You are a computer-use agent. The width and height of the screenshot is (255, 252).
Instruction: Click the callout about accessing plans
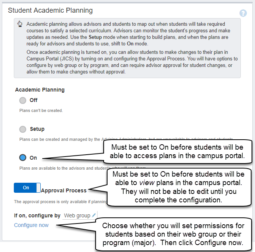pyautogui.click(x=177, y=152)
